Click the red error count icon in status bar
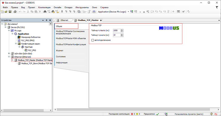The image size is (221, 116). pos(132,114)
